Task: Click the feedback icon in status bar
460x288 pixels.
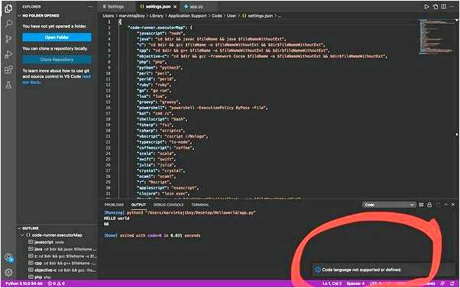Action: coord(442,283)
